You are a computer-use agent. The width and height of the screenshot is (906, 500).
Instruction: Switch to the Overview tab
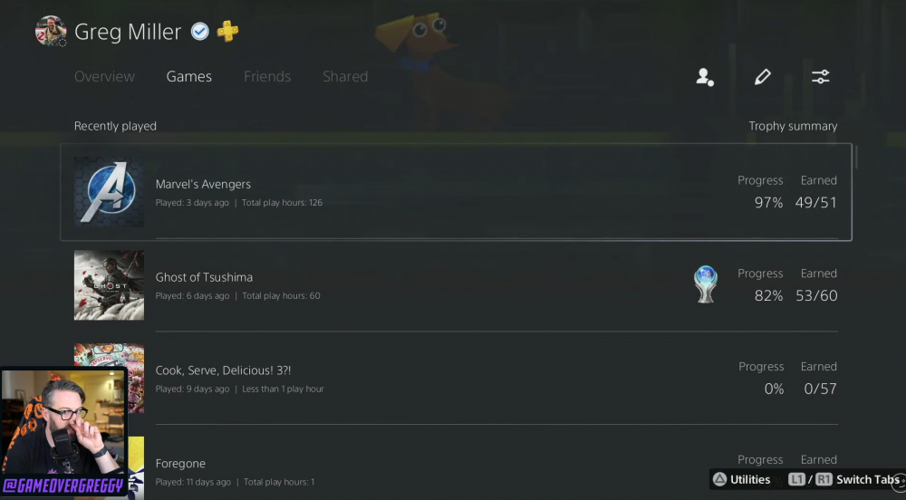point(104,76)
